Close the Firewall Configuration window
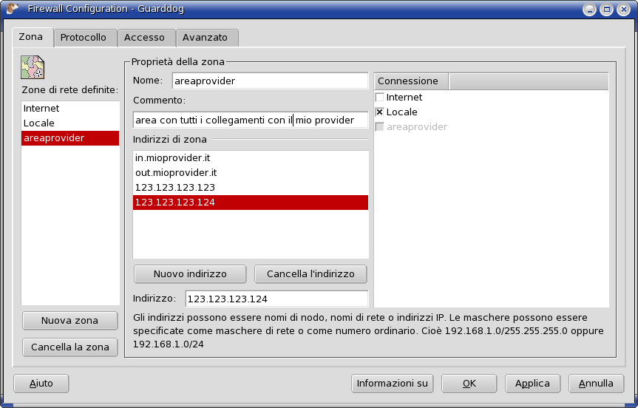The image size is (638, 408). (623, 10)
